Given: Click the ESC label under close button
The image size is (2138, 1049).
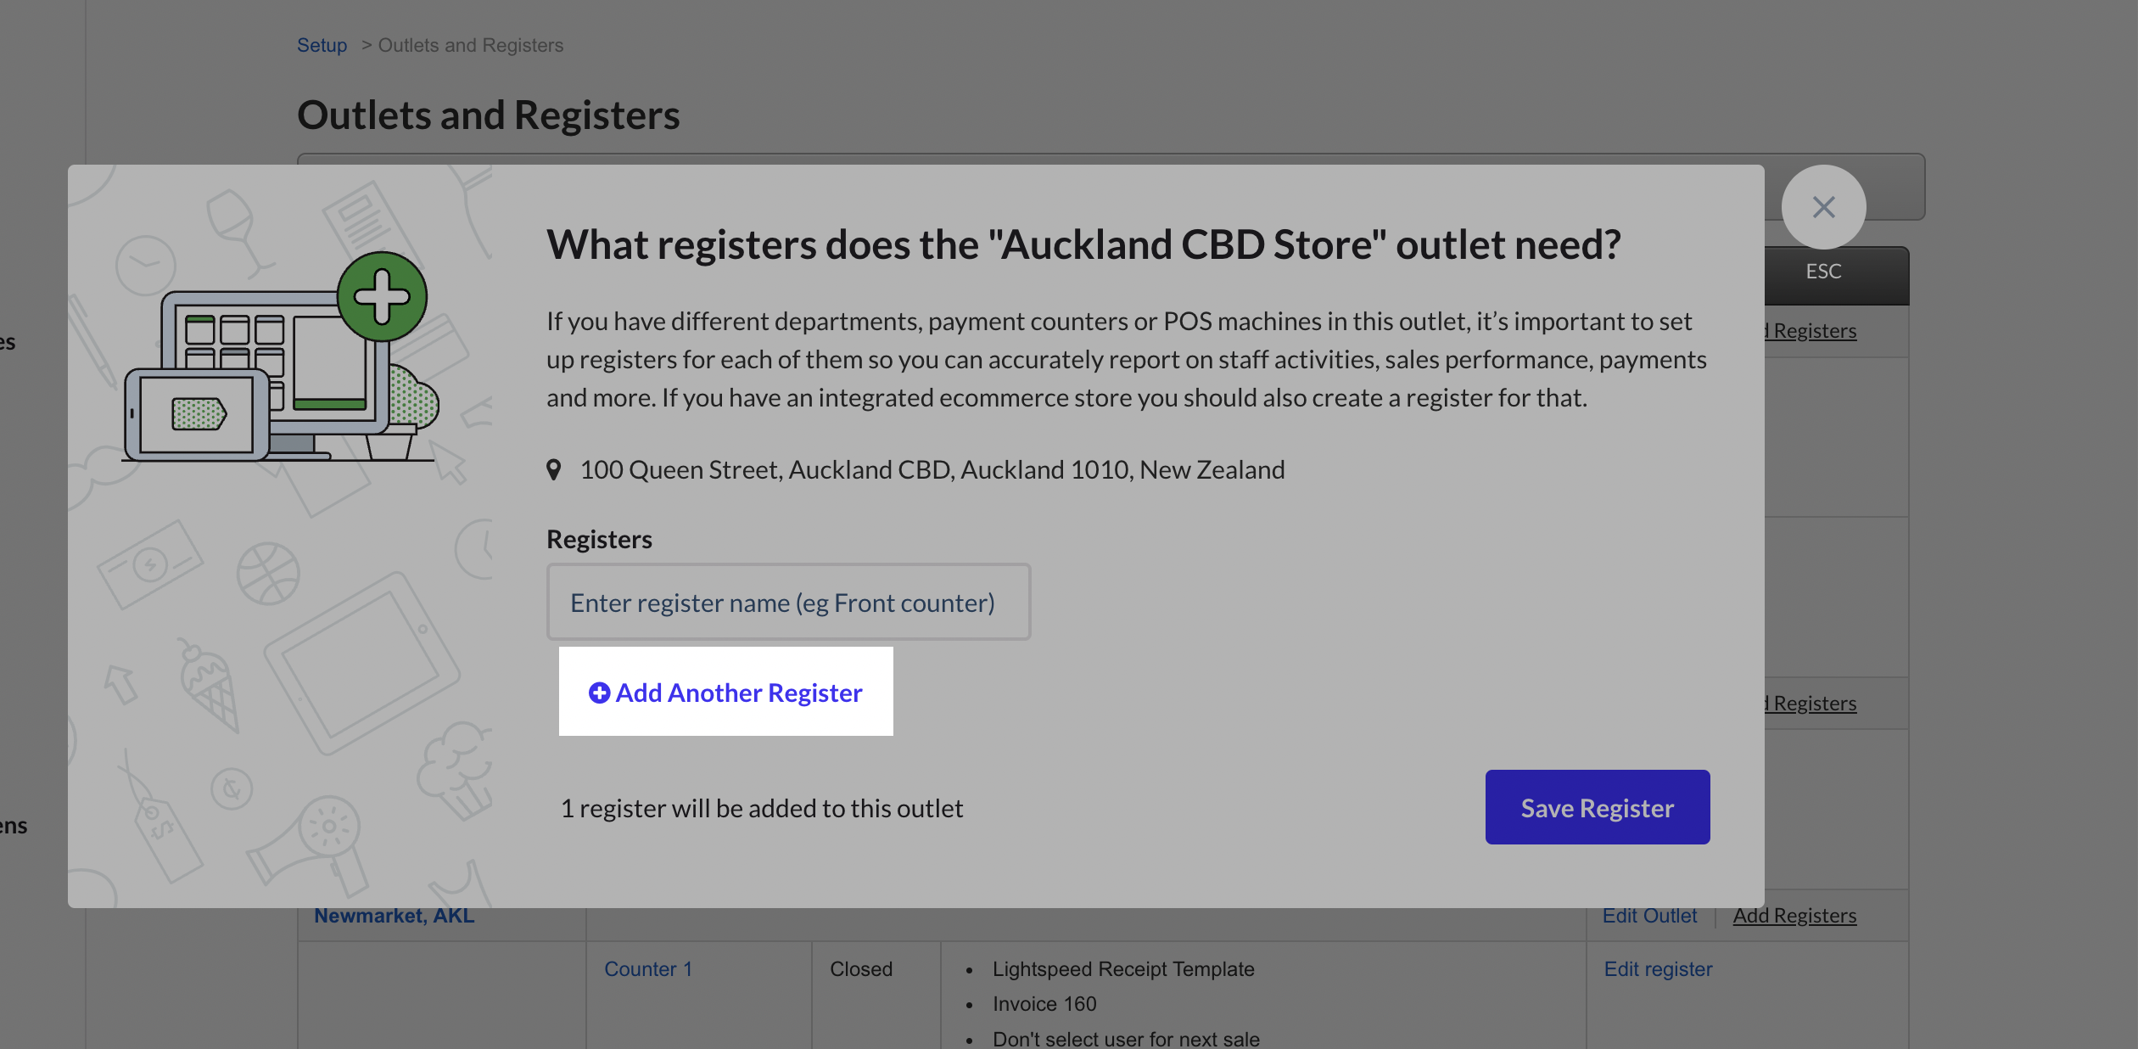Looking at the screenshot, I should tap(1823, 272).
